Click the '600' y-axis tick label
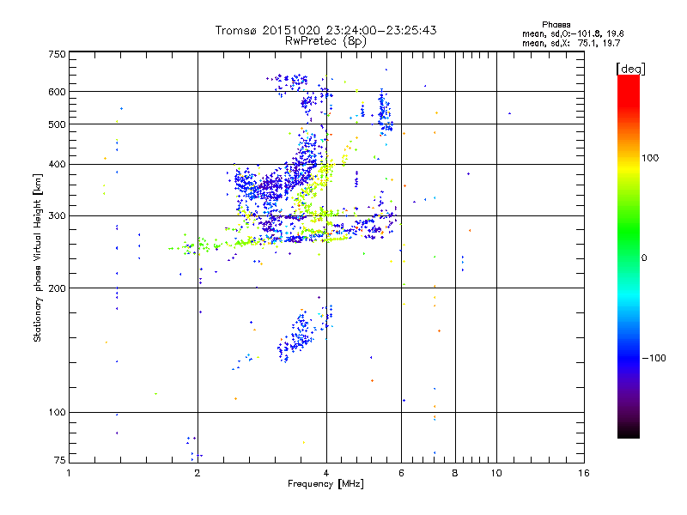Image resolution: width=687 pixels, height=515 pixels. 57,92
